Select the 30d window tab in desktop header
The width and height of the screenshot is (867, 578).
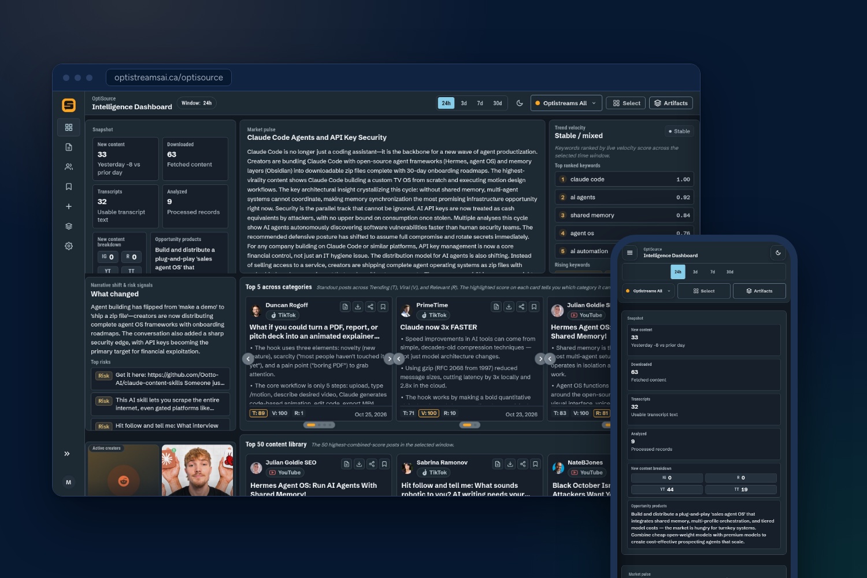pos(498,103)
